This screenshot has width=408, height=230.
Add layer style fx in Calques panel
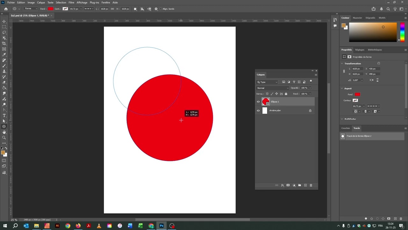click(282, 185)
